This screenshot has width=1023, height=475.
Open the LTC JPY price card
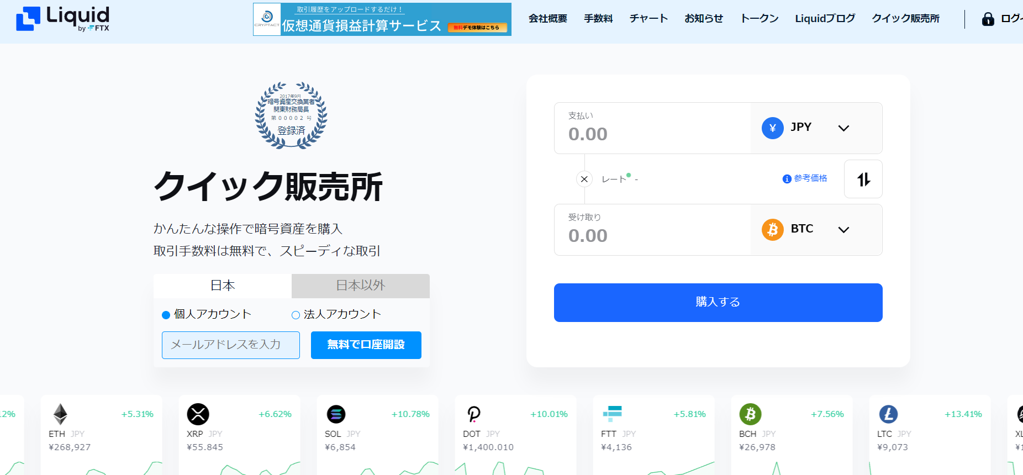(930, 435)
